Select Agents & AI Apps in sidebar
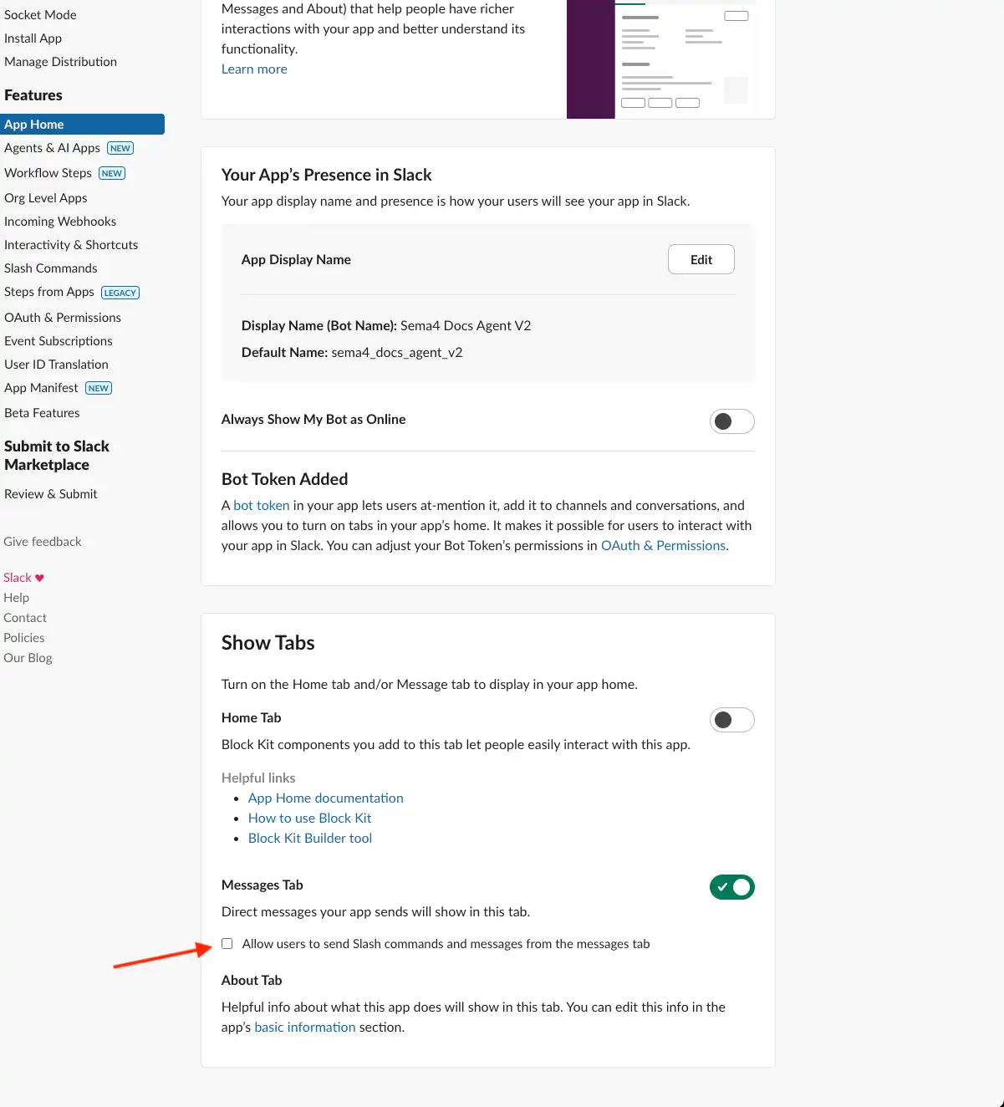This screenshot has height=1107, width=1004. [52, 148]
